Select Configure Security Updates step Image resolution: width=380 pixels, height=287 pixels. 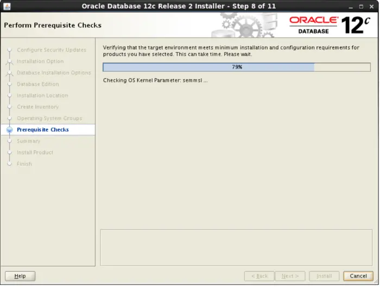52,49
